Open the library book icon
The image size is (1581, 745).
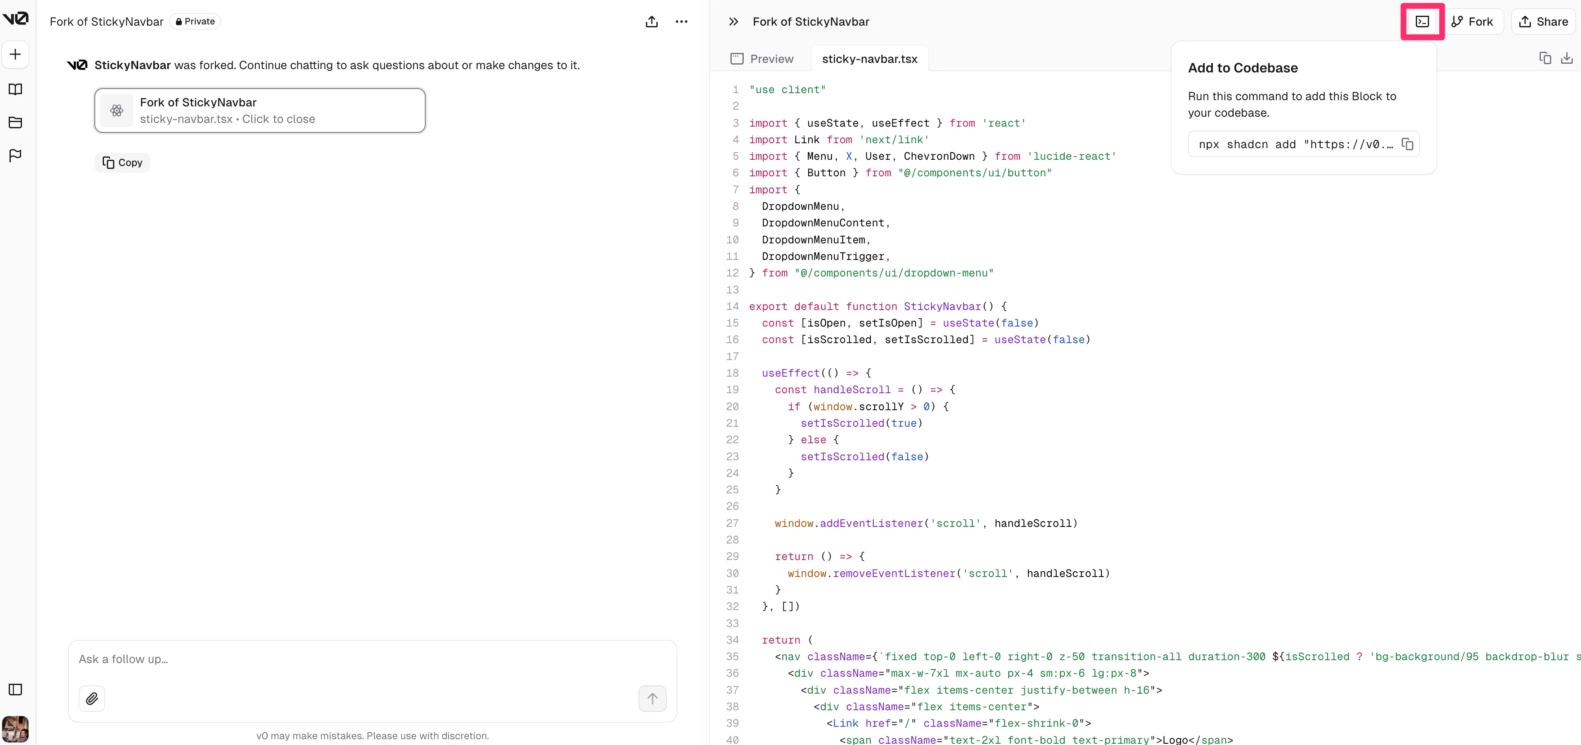[15, 89]
